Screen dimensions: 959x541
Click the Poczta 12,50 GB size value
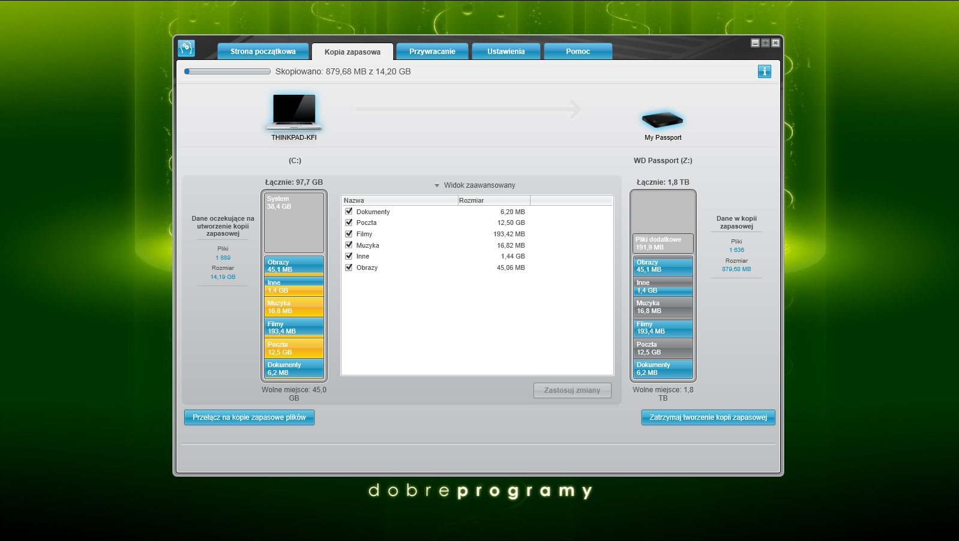tap(511, 223)
